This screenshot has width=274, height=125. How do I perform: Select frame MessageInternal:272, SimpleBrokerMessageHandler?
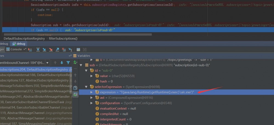(x=36, y=91)
